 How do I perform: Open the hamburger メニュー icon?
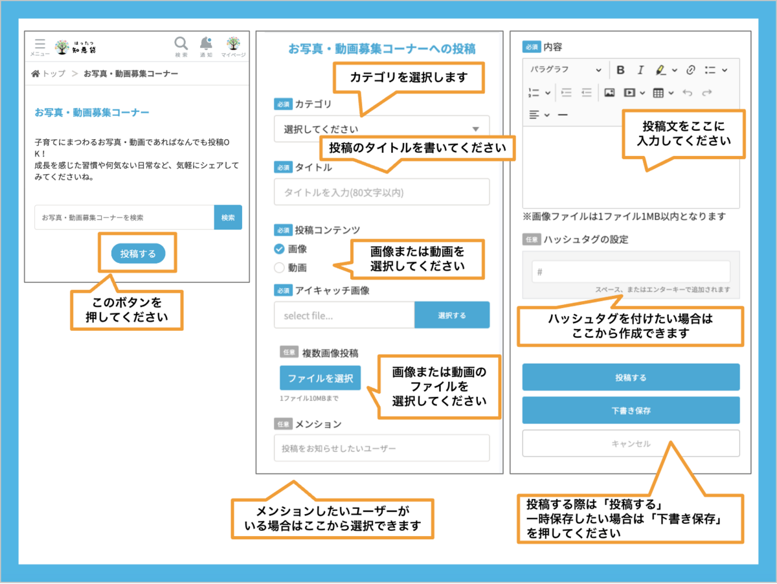pos(40,46)
